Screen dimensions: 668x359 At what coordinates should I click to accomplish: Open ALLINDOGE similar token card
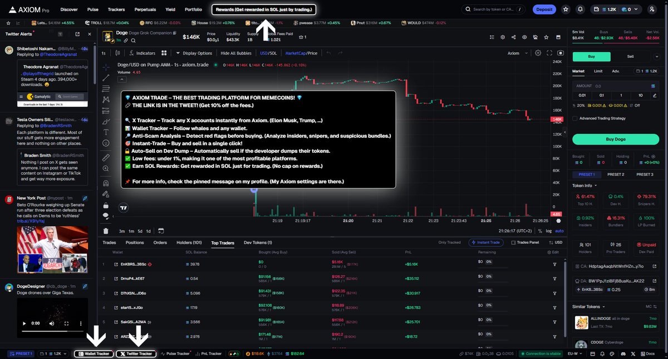click(616, 322)
